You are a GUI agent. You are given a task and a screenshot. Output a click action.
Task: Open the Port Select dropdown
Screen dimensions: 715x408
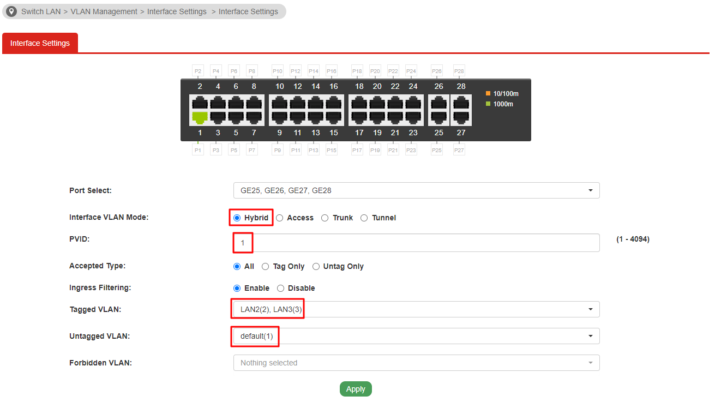point(416,190)
